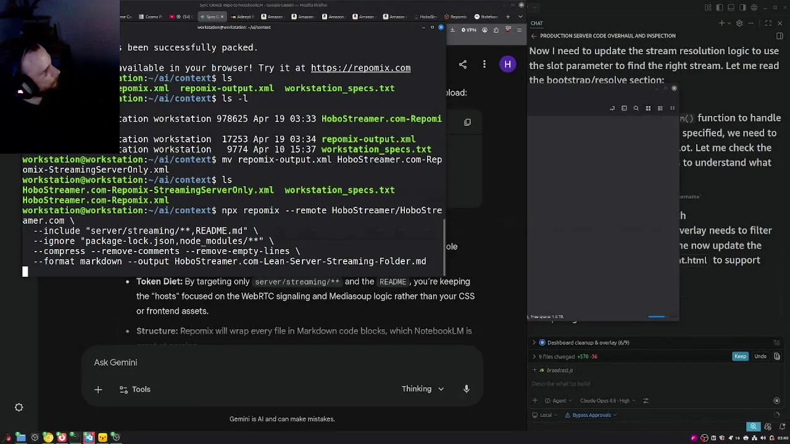Switch to the Adeept browser tab
This screenshot has width=790, height=444.
click(x=242, y=17)
